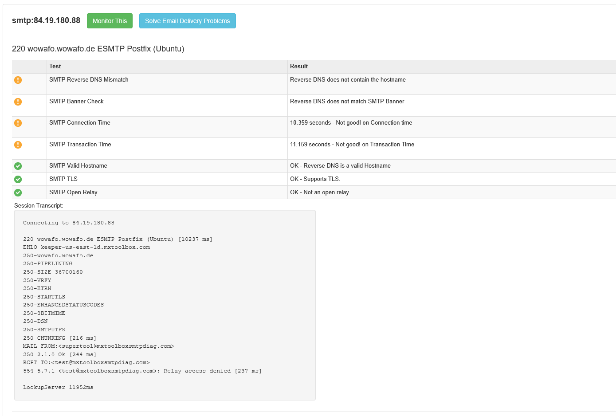Click the Test column header
616x416 pixels.
(x=55, y=67)
